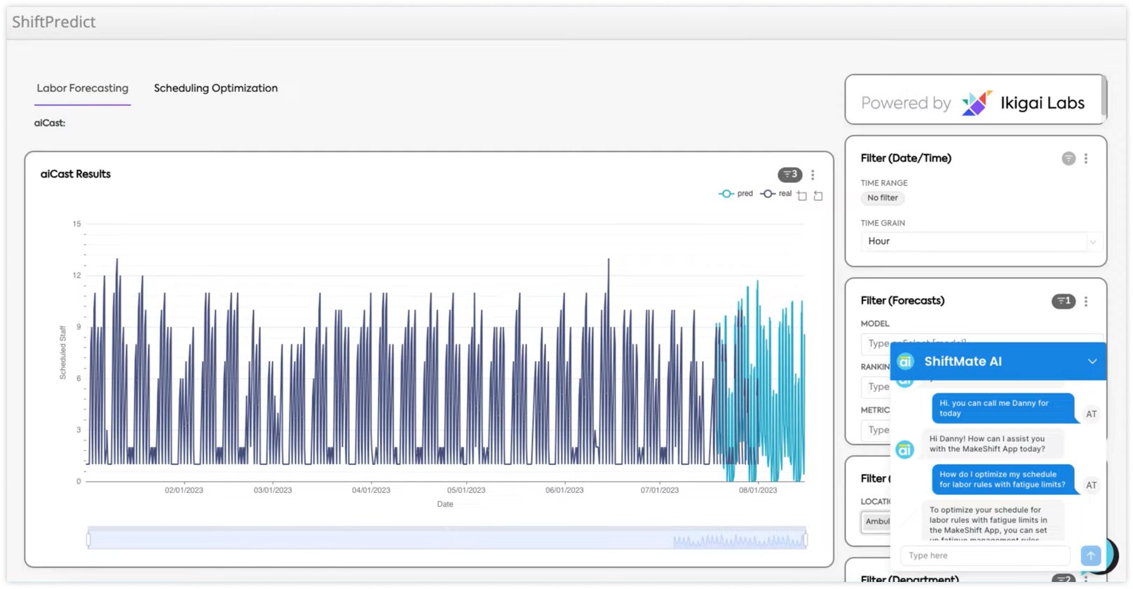Viewport: 1133px width, 589px height.
Task: Open the Filter (Forecasts) three-dot menu
Action: (1086, 301)
